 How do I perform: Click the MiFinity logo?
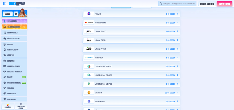point(89,58)
